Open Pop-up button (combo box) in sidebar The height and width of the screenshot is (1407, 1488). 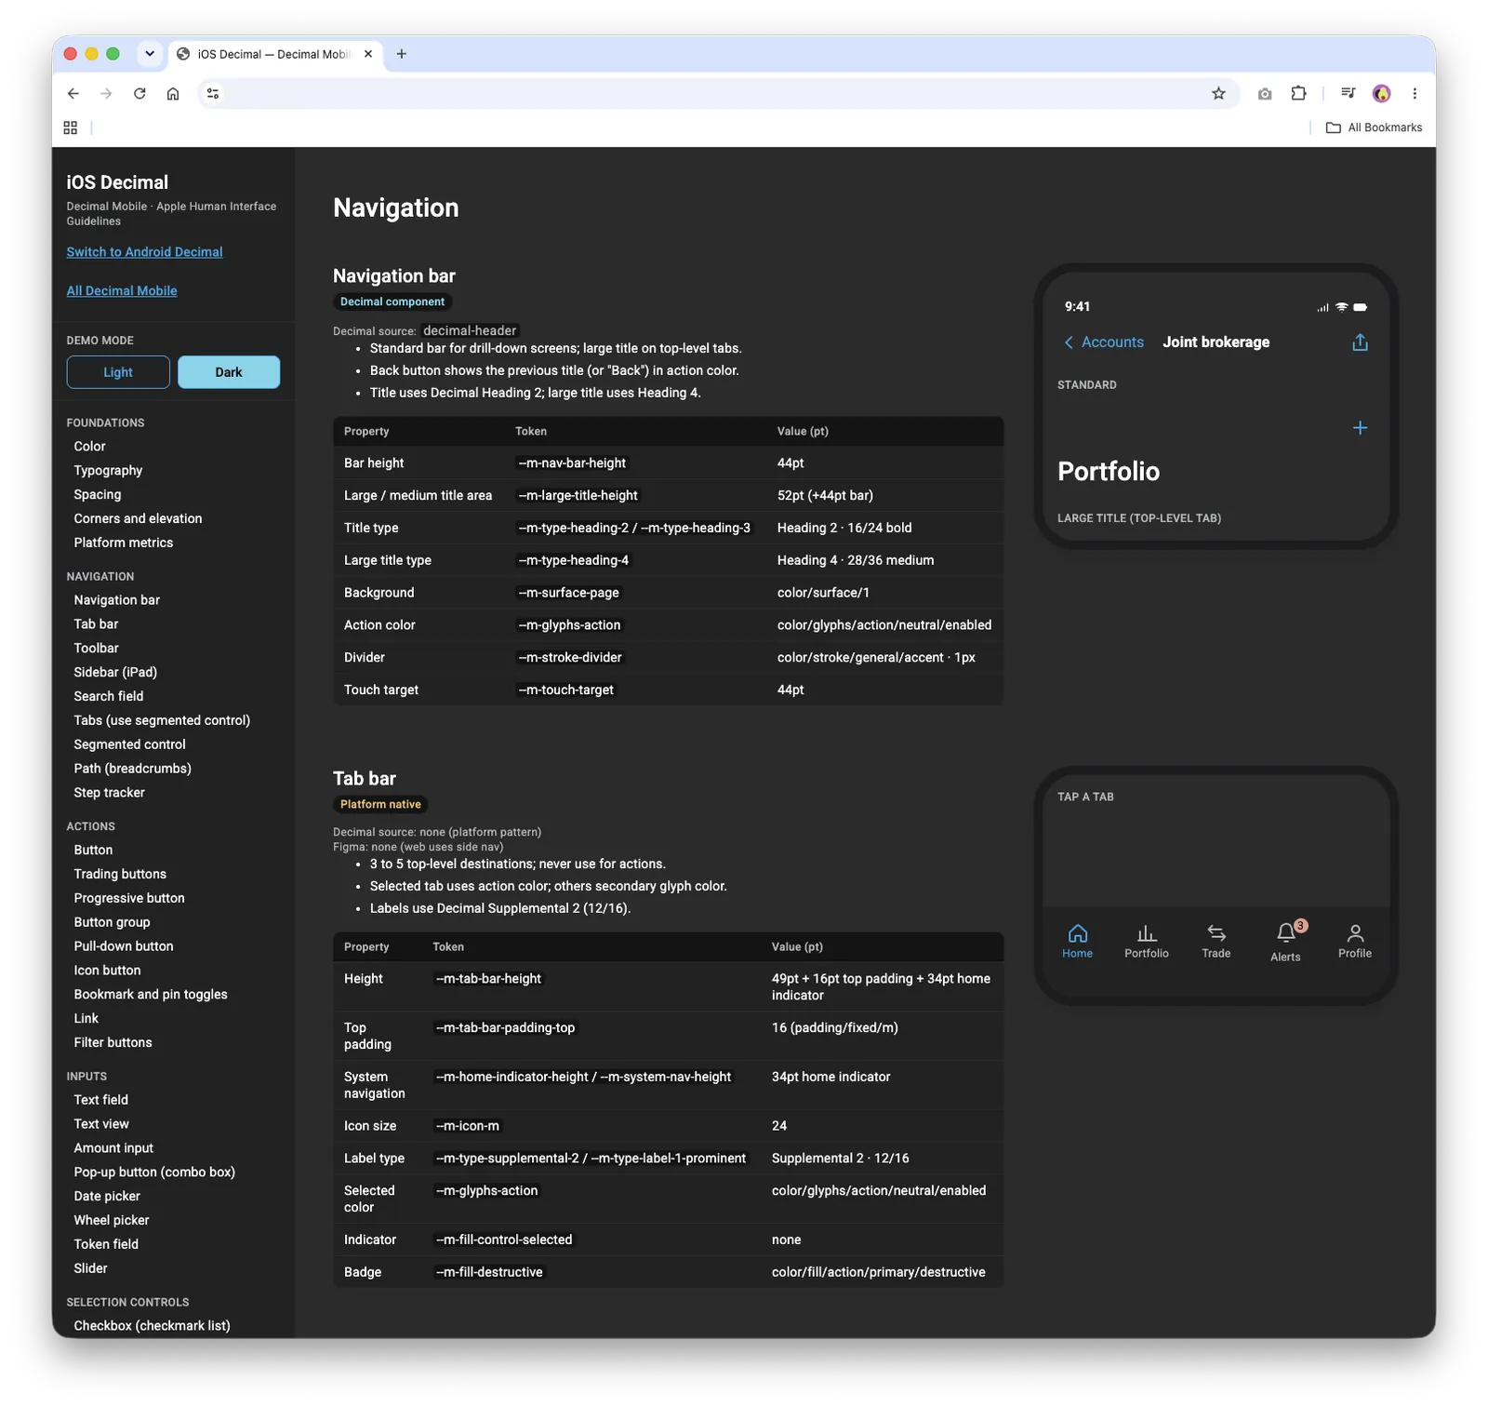(x=154, y=1173)
